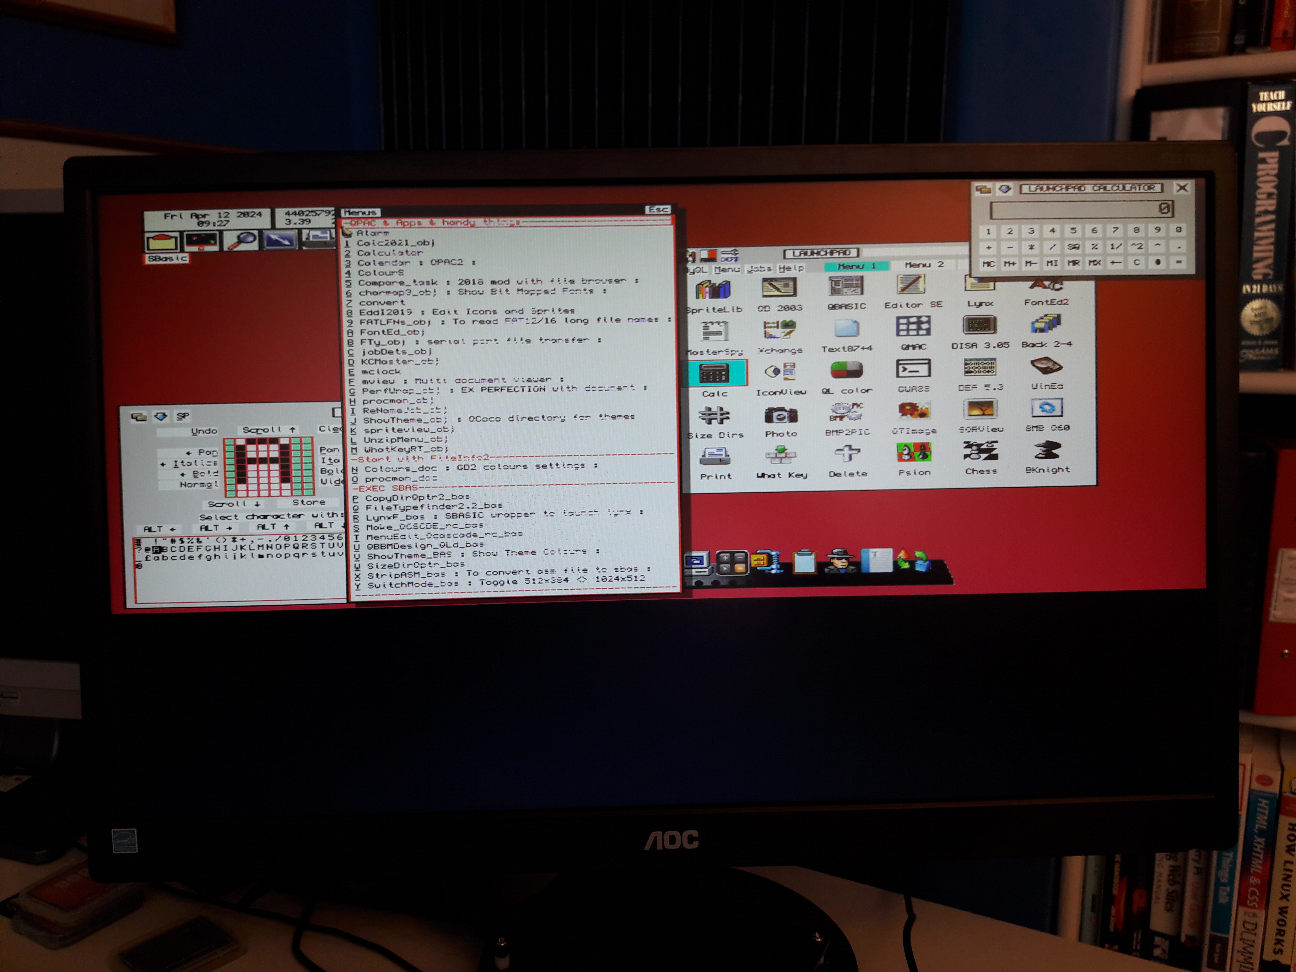This screenshot has height=972, width=1296.
Task: Click calculator C clear key
Action: (x=1136, y=262)
